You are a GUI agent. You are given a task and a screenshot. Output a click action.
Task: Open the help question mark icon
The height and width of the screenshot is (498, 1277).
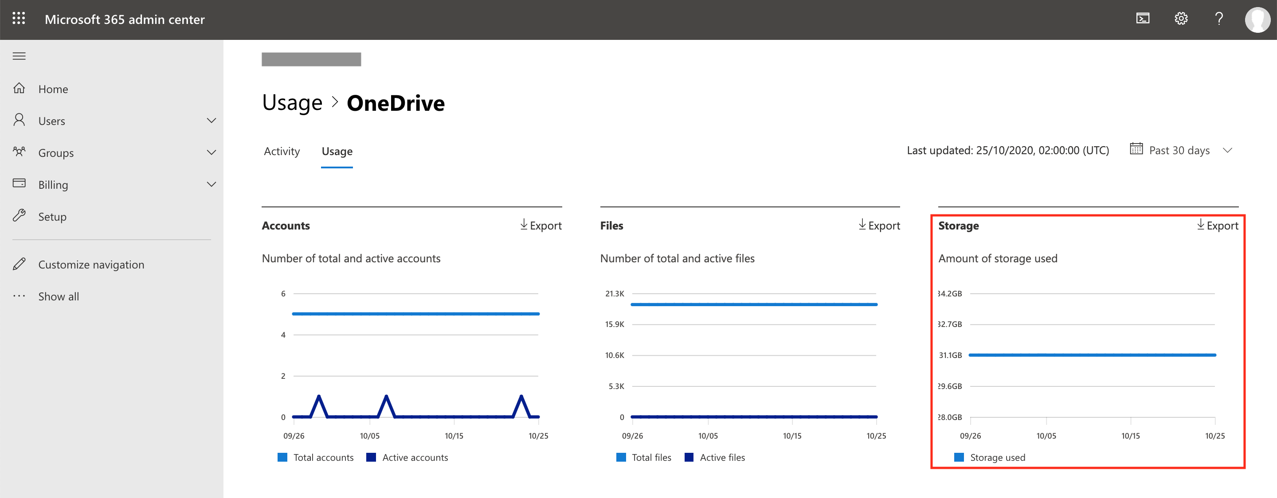coord(1219,19)
